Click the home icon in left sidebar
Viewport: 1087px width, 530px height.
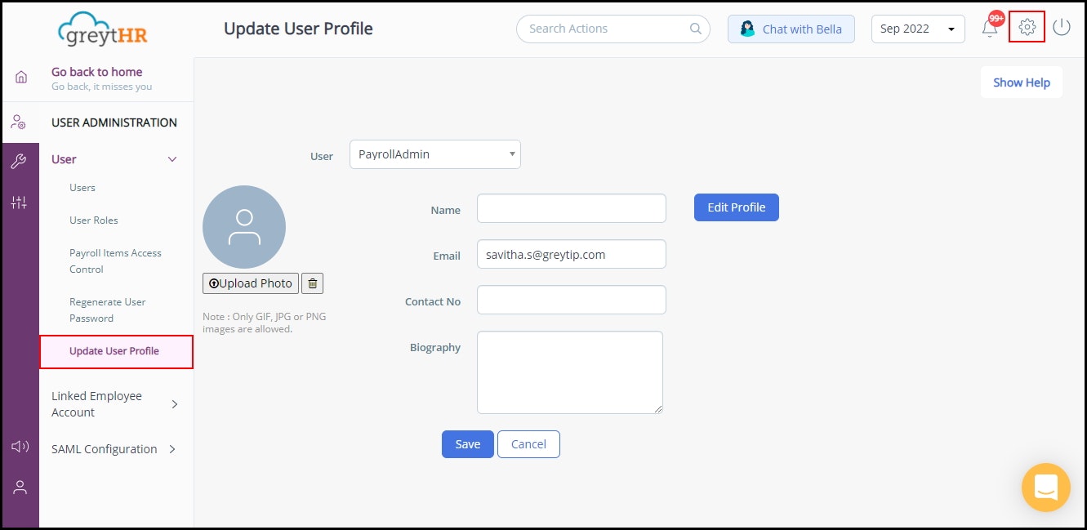pyautogui.click(x=20, y=78)
